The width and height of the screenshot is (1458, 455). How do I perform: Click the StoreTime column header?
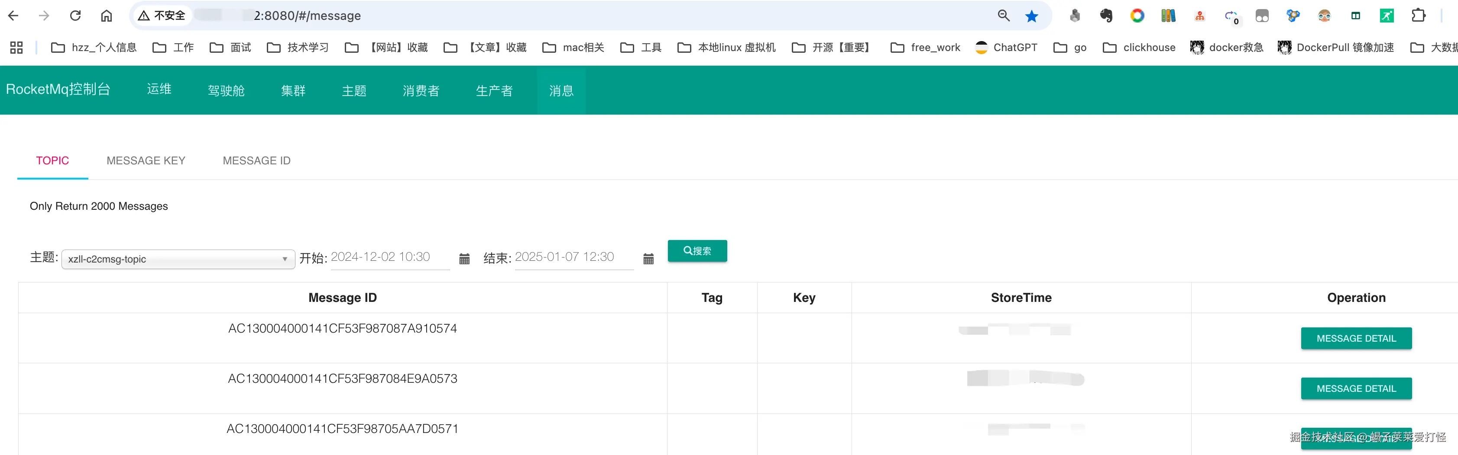point(1021,298)
